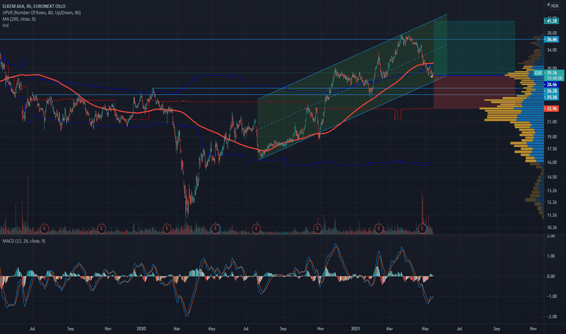Image resolution: width=566 pixels, height=334 pixels.
Task: Click the earnings marker before November 2019
Action: click(x=101, y=228)
